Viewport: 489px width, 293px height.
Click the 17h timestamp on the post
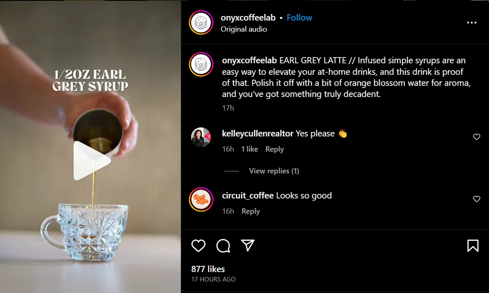[228, 108]
